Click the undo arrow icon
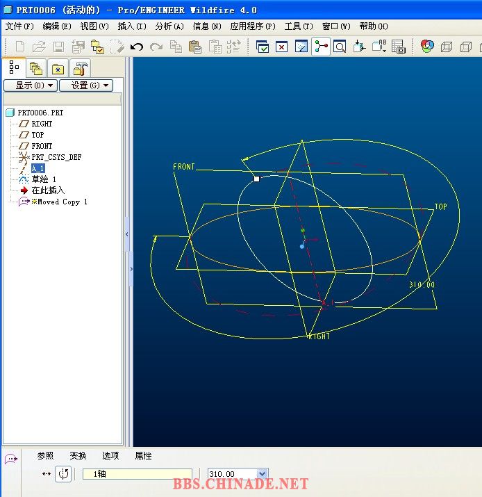482x497 pixels. 137,47
